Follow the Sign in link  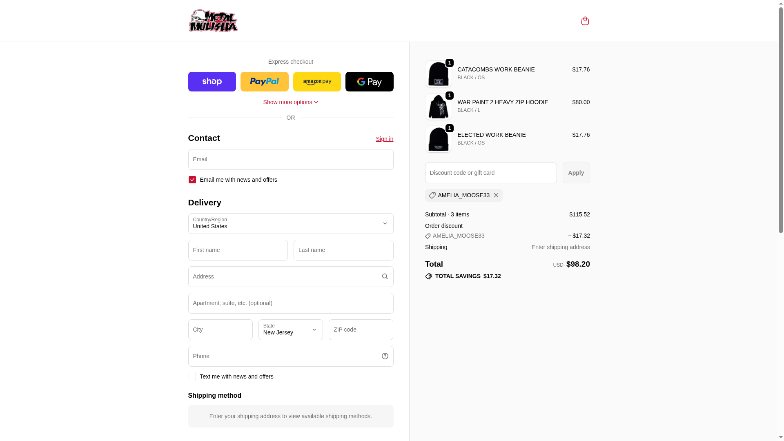385,139
